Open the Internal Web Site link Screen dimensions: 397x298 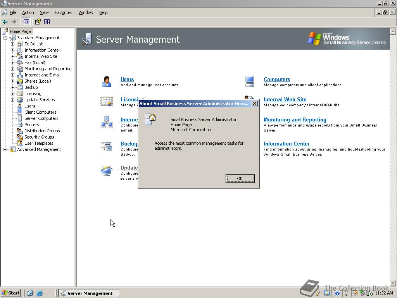click(x=285, y=100)
